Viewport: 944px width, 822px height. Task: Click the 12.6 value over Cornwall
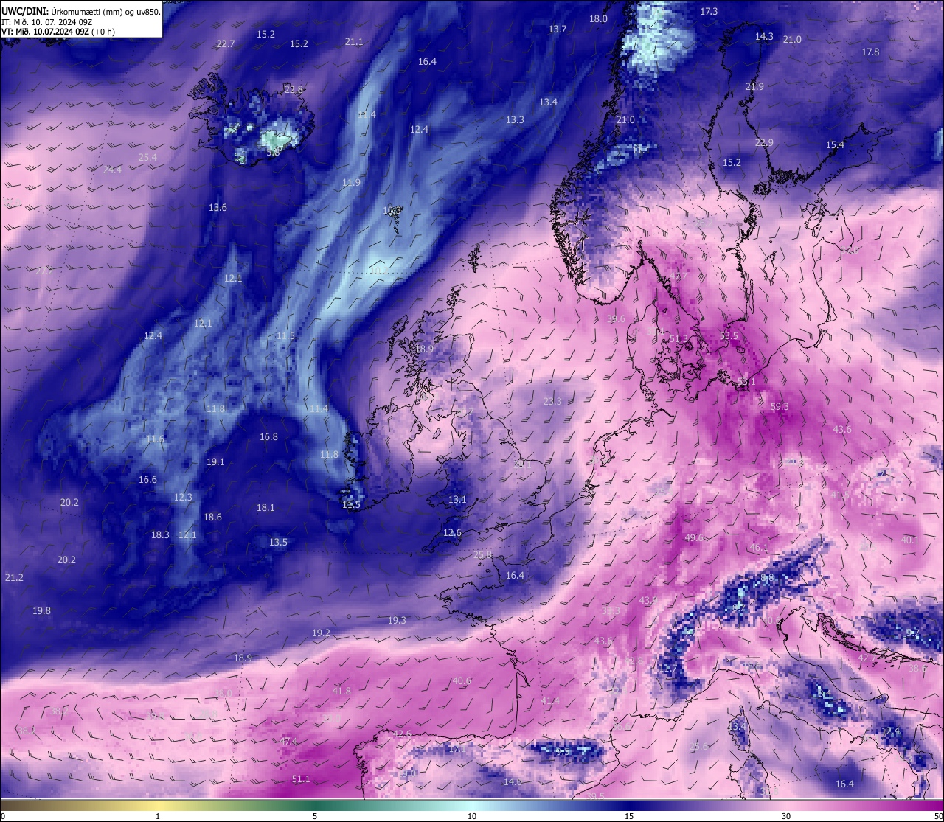pos(452,533)
